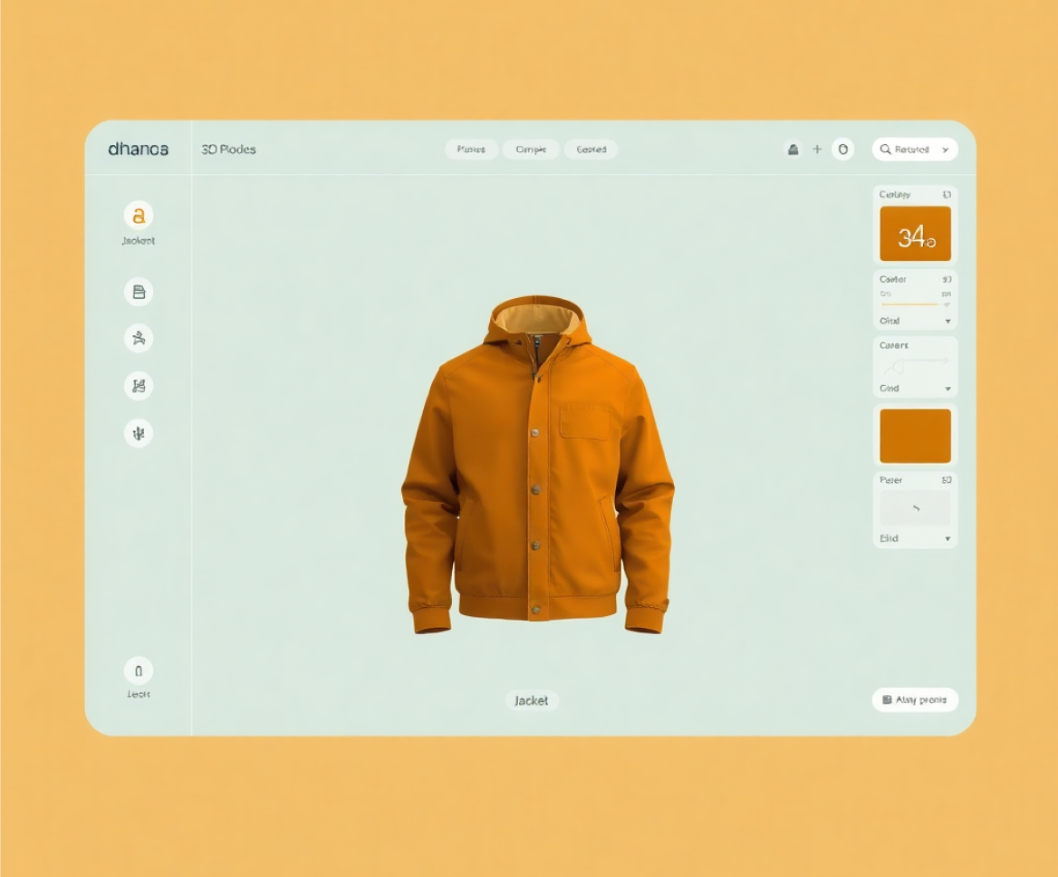The height and width of the screenshot is (877, 1058).
Task: Click the 'Jacket' label below the model
Action: [x=532, y=700]
